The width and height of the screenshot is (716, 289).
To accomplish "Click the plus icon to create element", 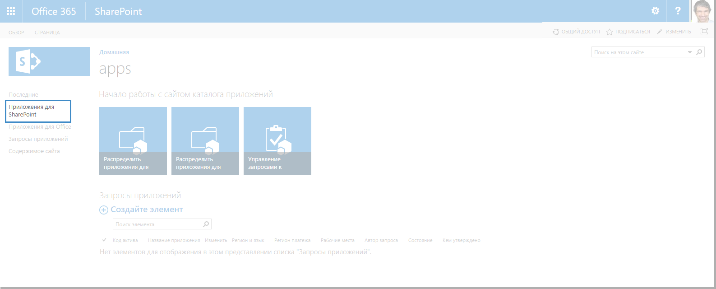I will tap(104, 210).
